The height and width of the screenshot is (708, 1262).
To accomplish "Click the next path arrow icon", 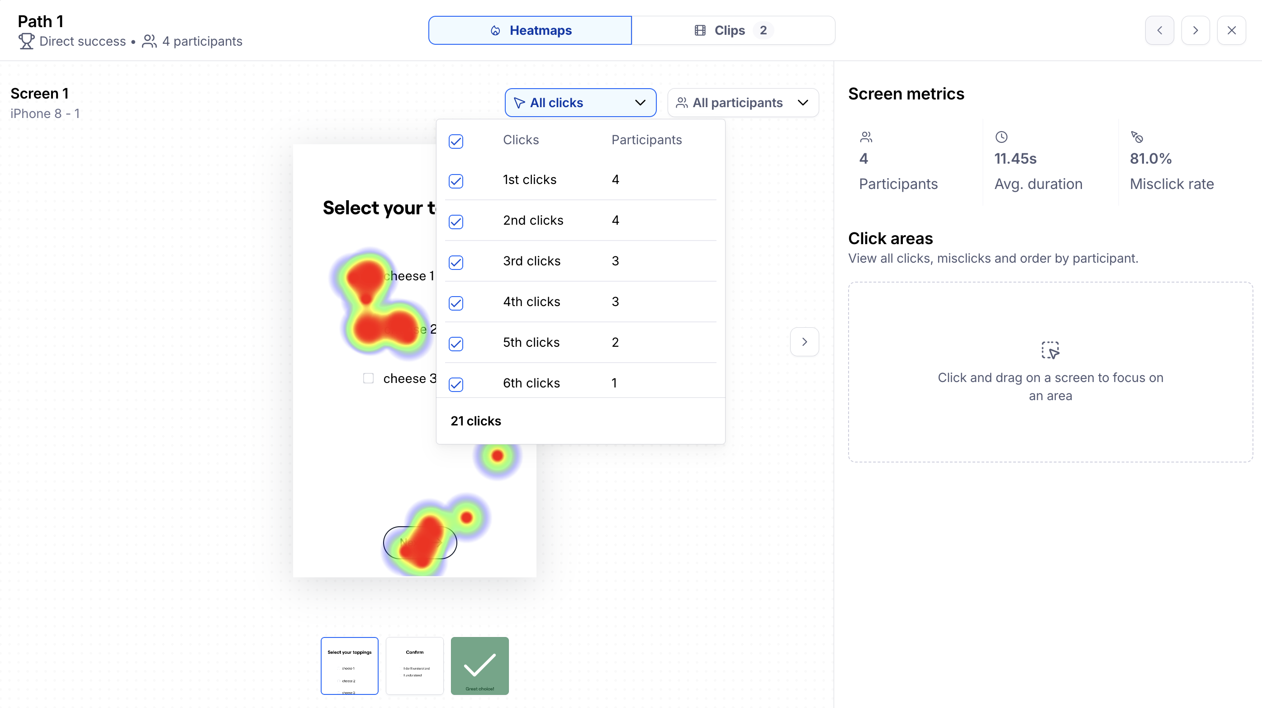I will pyautogui.click(x=1195, y=30).
